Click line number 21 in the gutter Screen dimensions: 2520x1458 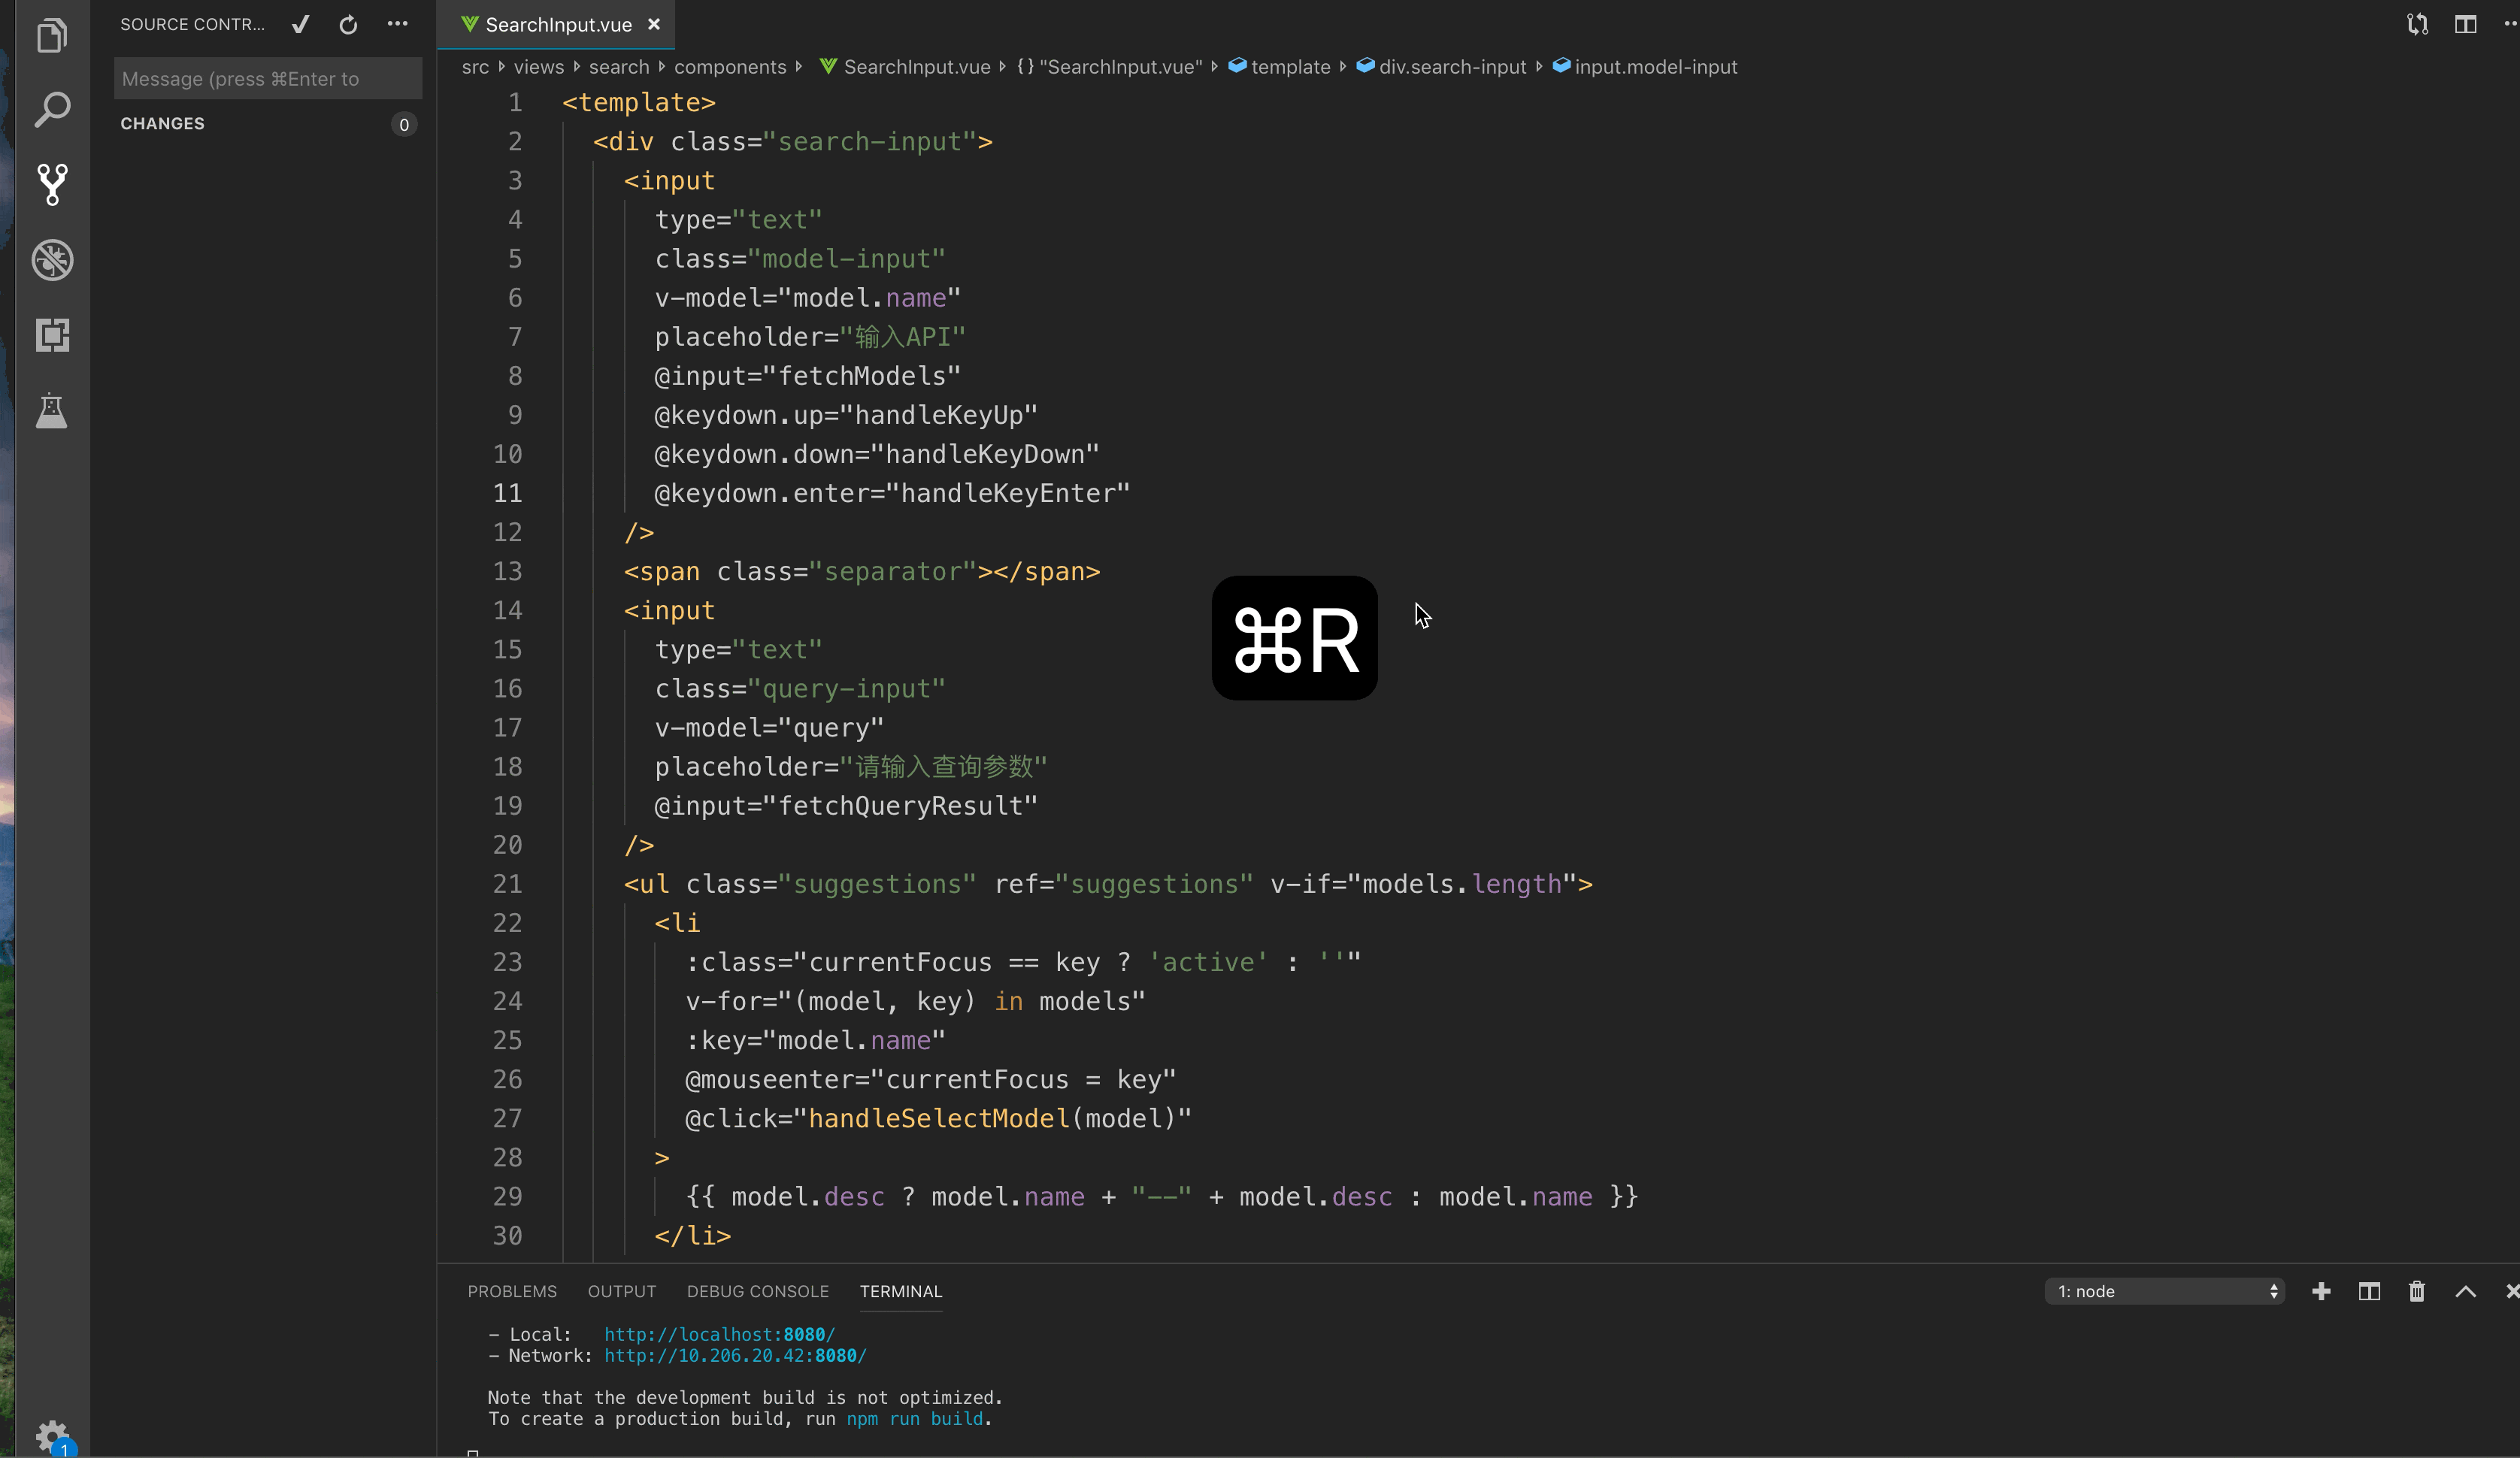pyautogui.click(x=507, y=884)
